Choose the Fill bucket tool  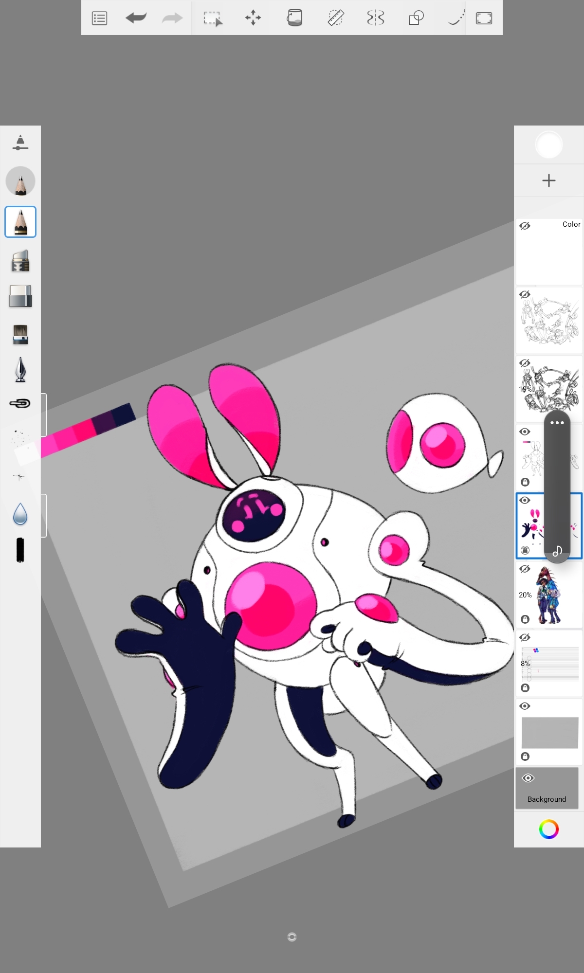[x=294, y=18]
